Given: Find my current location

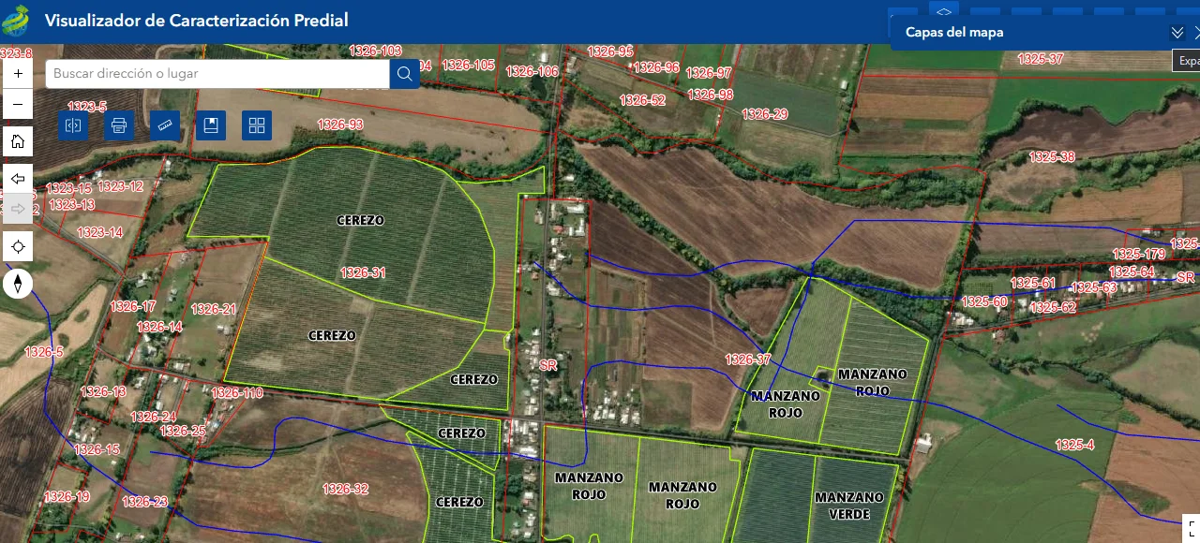Looking at the screenshot, I should tap(18, 247).
